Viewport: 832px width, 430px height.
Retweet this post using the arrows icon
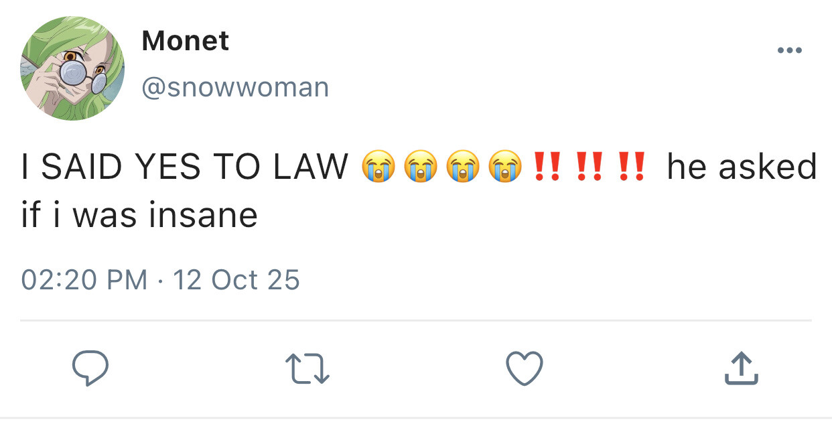click(x=307, y=369)
